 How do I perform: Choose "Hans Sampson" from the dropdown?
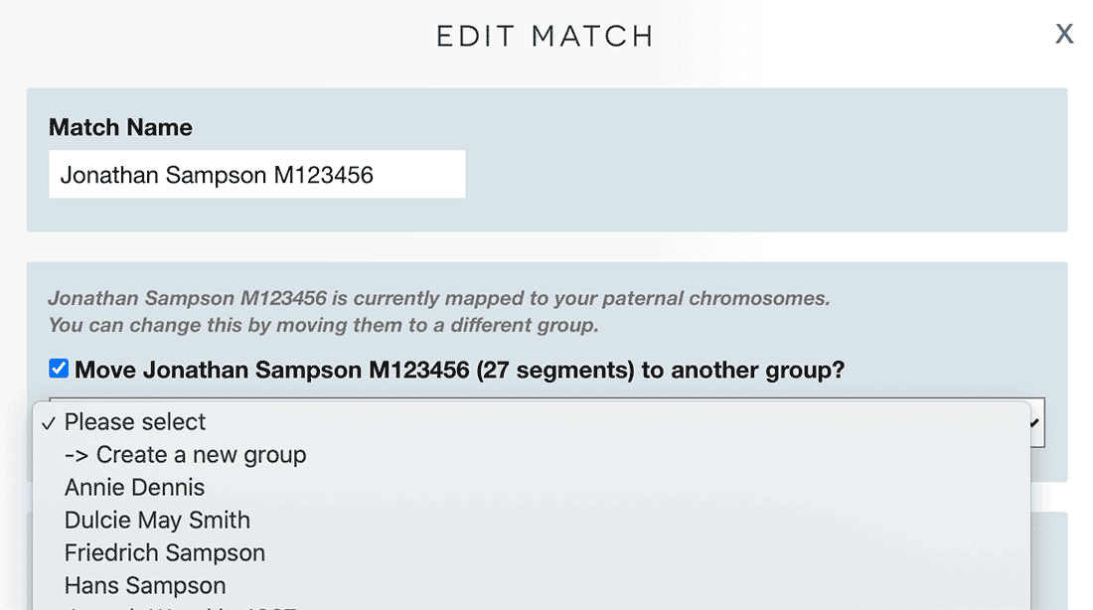[x=145, y=585]
